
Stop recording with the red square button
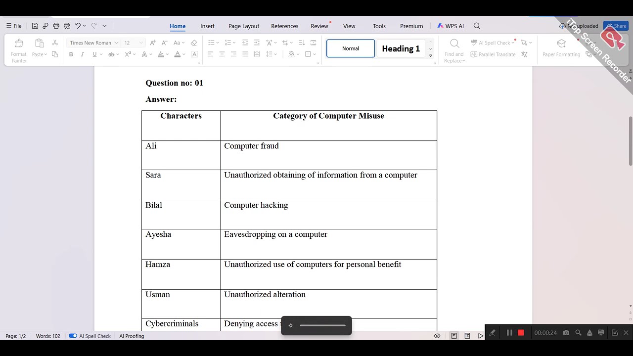[x=521, y=333]
